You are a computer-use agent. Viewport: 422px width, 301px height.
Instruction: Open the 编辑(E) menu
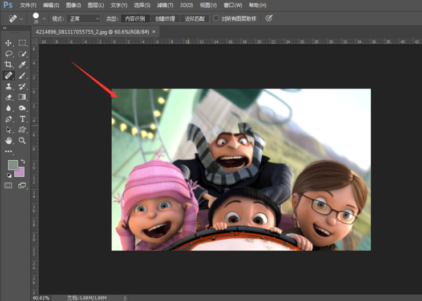51,5
